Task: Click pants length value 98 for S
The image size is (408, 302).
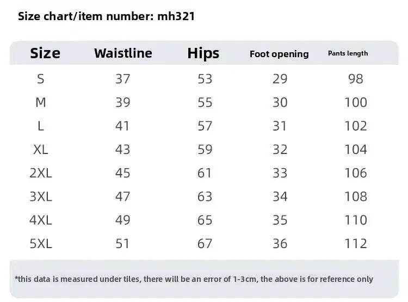Action: click(356, 79)
